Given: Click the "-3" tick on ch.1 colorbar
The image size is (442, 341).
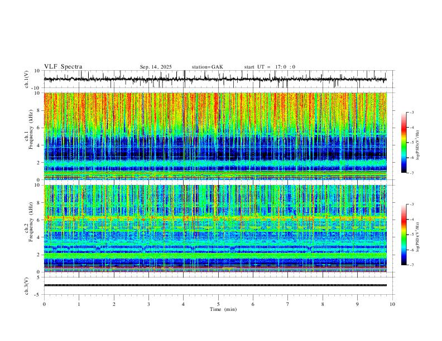Looking at the screenshot, I should click(412, 112).
